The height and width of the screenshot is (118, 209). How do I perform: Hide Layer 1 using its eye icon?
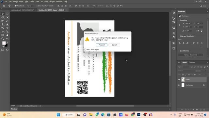coord(179,80)
